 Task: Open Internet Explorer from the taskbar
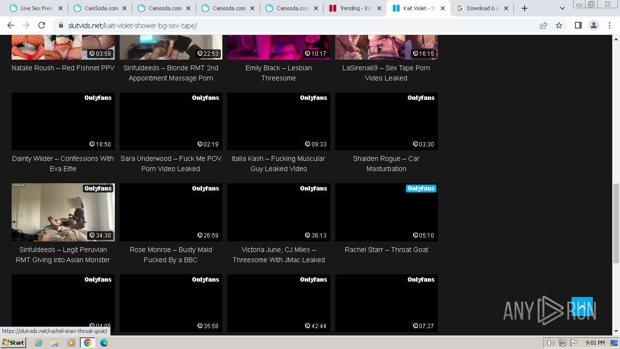(x=38, y=343)
